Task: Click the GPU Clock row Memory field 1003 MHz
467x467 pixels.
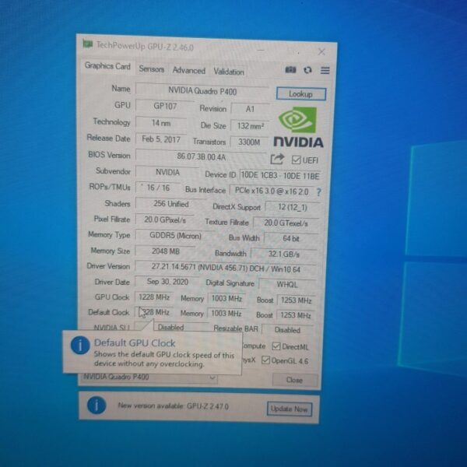Action: pyautogui.click(x=226, y=298)
